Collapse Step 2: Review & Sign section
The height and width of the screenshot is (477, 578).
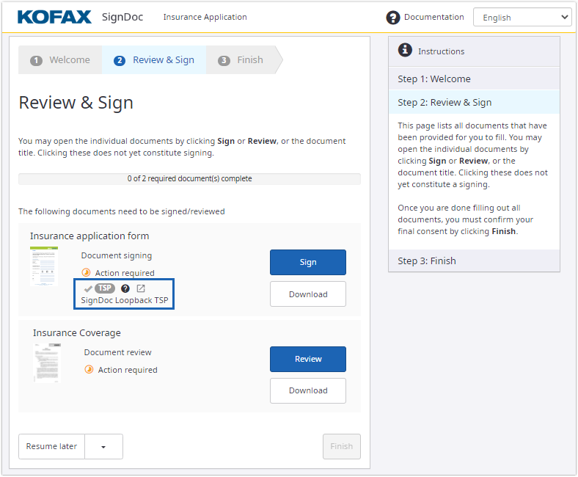[x=474, y=102]
